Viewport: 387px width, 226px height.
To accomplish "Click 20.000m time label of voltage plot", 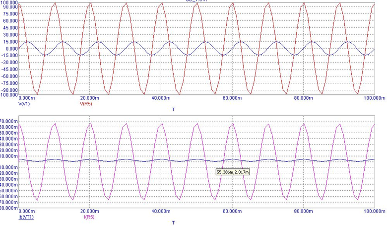I will pyautogui.click(x=90, y=98).
